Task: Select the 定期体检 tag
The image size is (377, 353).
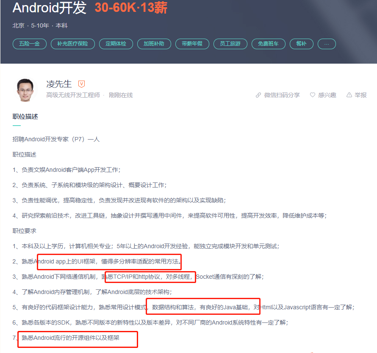Action: (116, 44)
